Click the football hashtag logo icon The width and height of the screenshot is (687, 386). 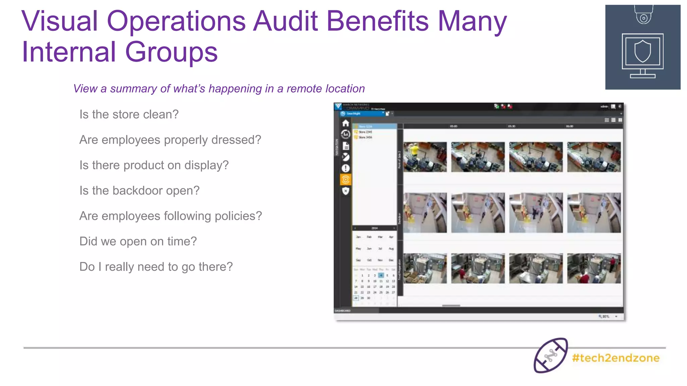pyautogui.click(x=551, y=356)
